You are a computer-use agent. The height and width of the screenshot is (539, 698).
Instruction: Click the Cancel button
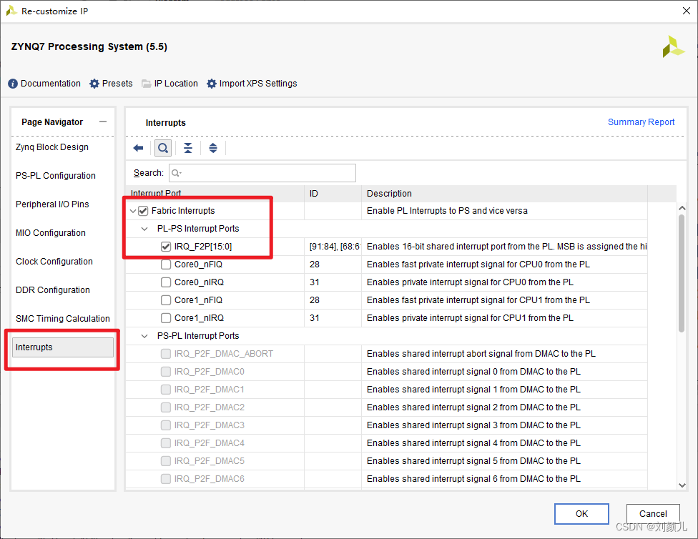pyautogui.click(x=653, y=514)
